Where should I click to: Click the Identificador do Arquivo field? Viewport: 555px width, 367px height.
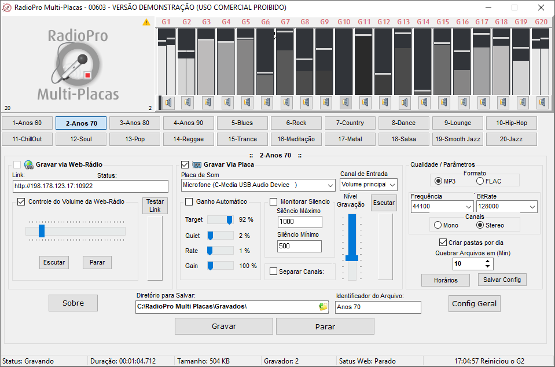(x=378, y=307)
